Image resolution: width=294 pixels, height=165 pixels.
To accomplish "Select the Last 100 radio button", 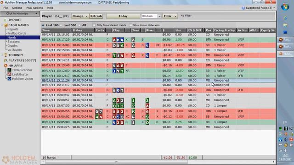I will 43,25.
